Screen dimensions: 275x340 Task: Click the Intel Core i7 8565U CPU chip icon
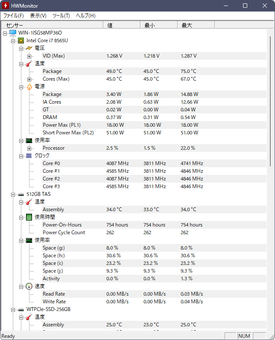tap(21, 41)
